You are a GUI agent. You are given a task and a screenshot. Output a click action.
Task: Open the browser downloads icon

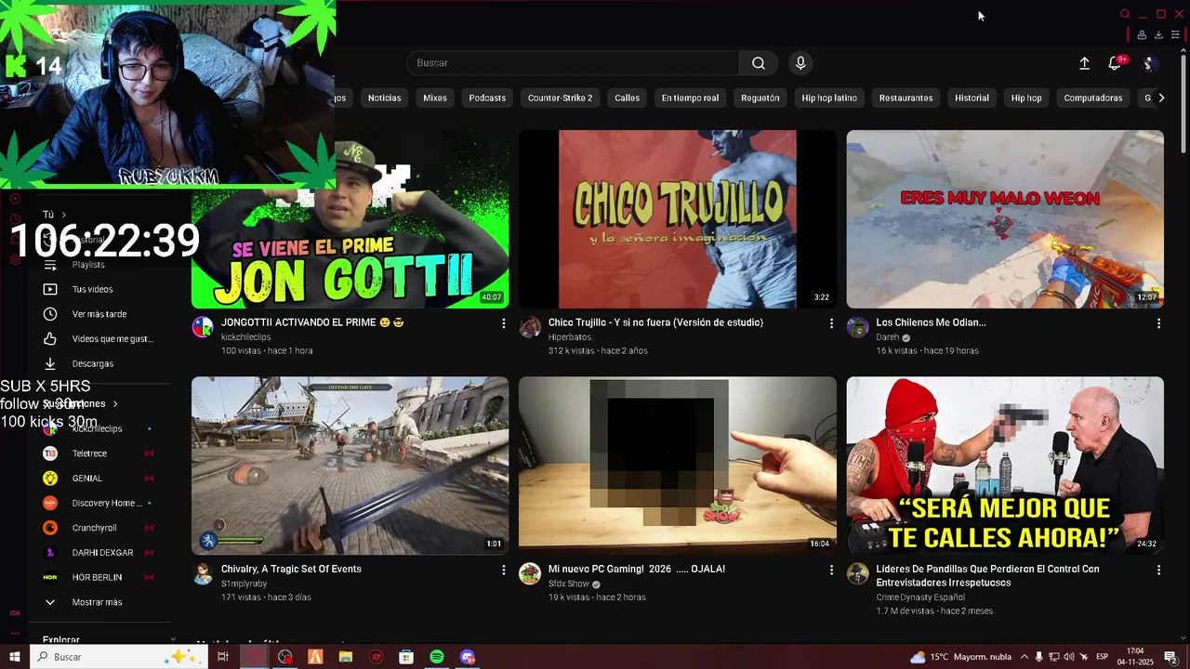pyautogui.click(x=1158, y=35)
